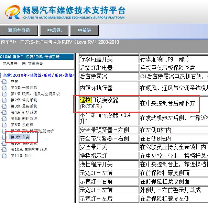Click the collapse icon next to 菜单折叠
Image resolution: width=208 pixels, height=203 pixels.
(24, 64)
